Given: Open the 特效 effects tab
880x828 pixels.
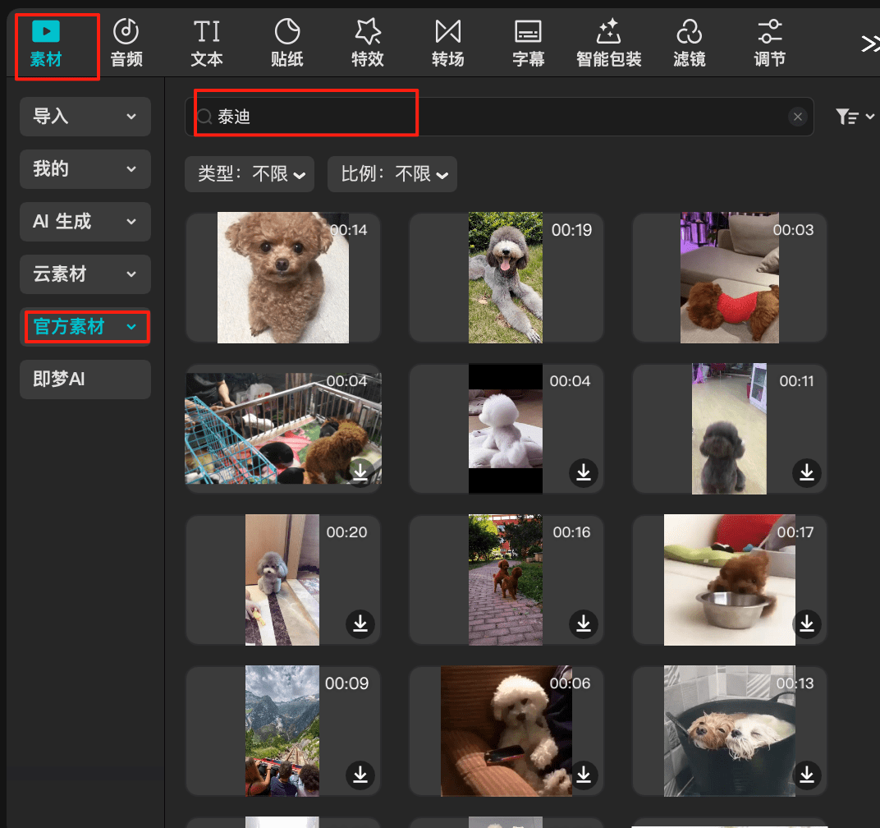Looking at the screenshot, I should click(367, 44).
